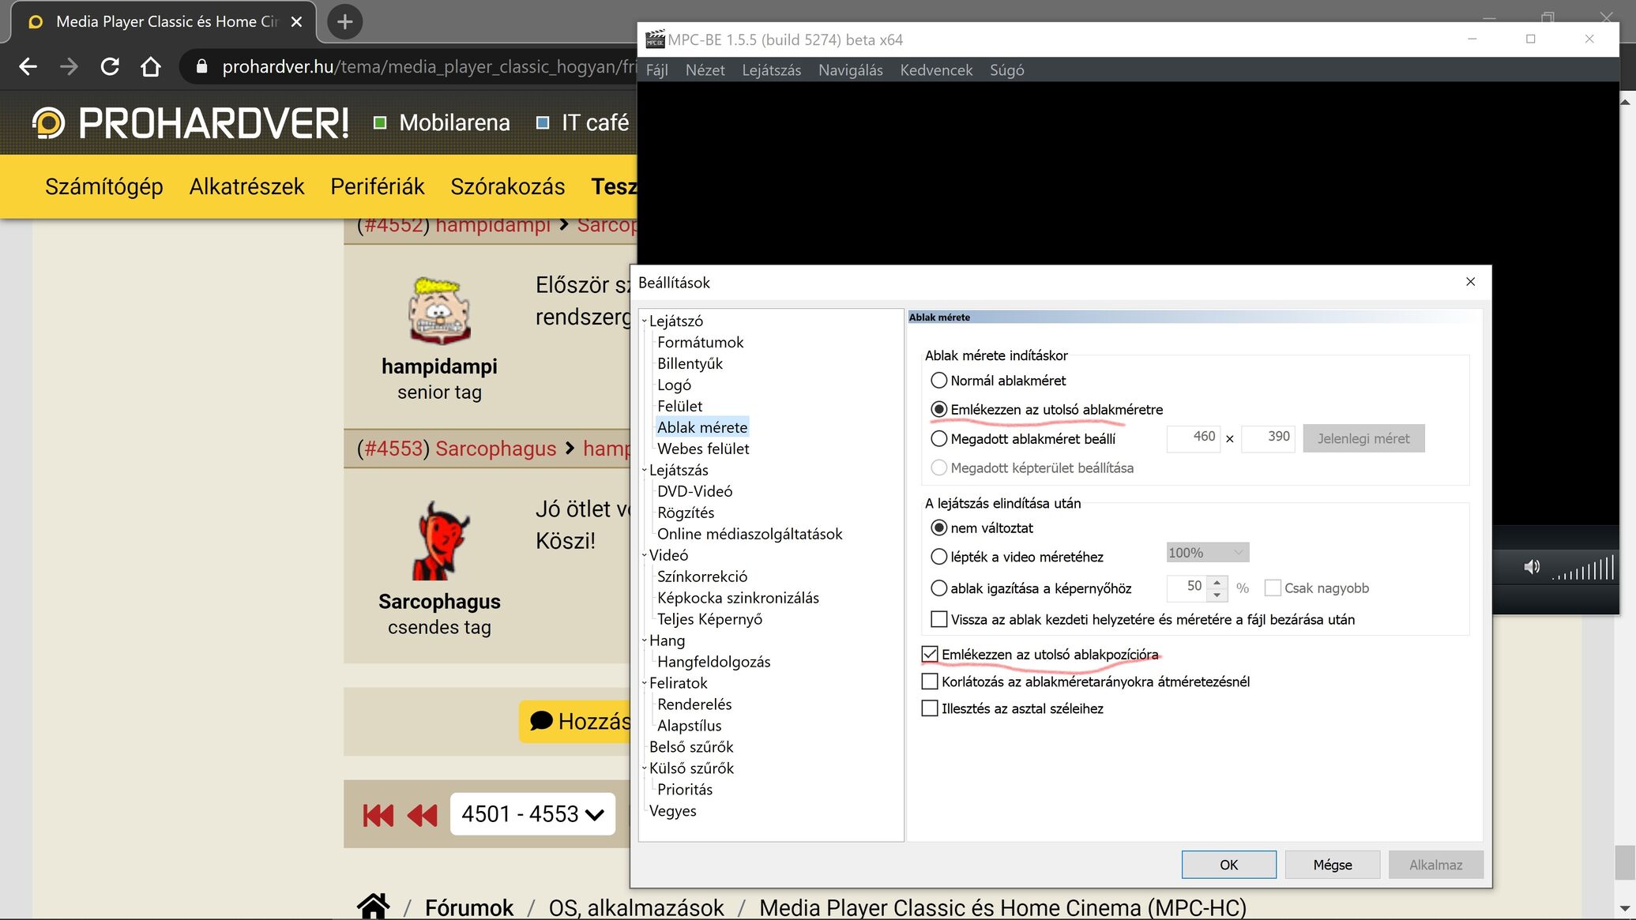Go to previous page of forum thread
This screenshot has height=920, width=1636.
(x=422, y=815)
